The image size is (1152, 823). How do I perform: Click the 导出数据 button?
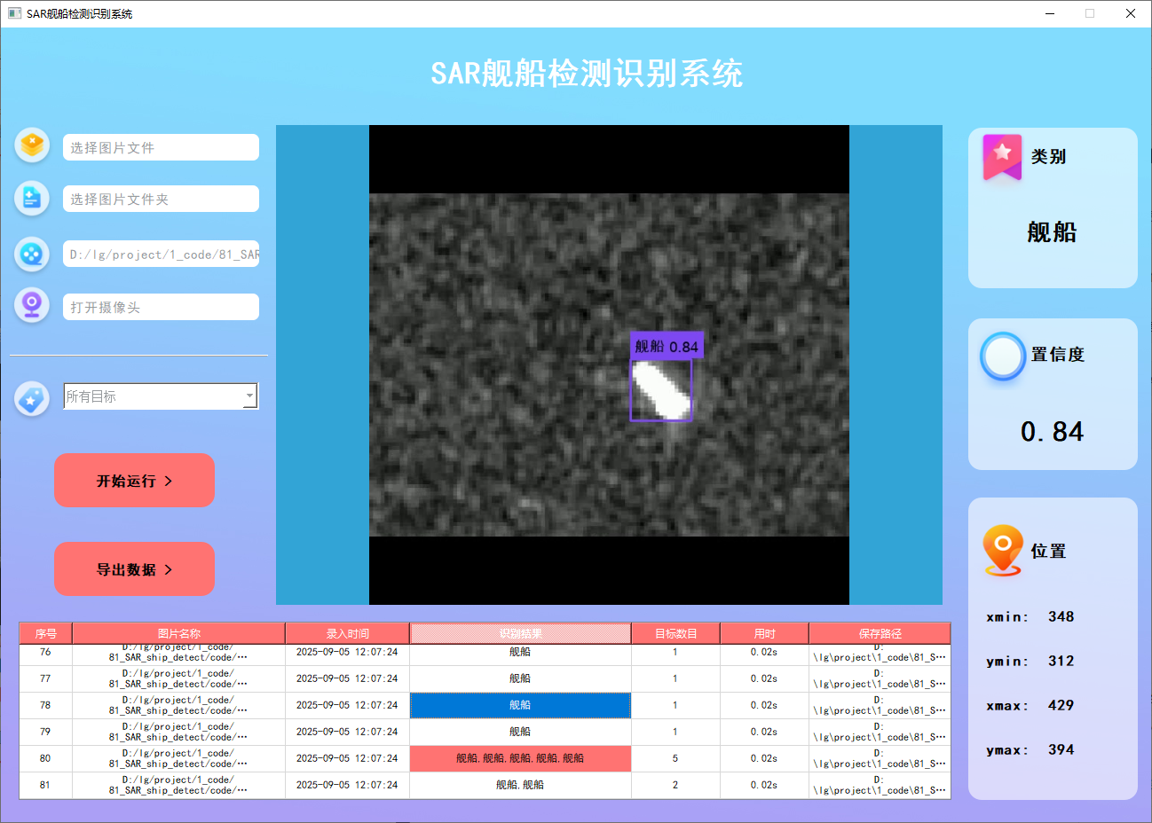pos(134,569)
